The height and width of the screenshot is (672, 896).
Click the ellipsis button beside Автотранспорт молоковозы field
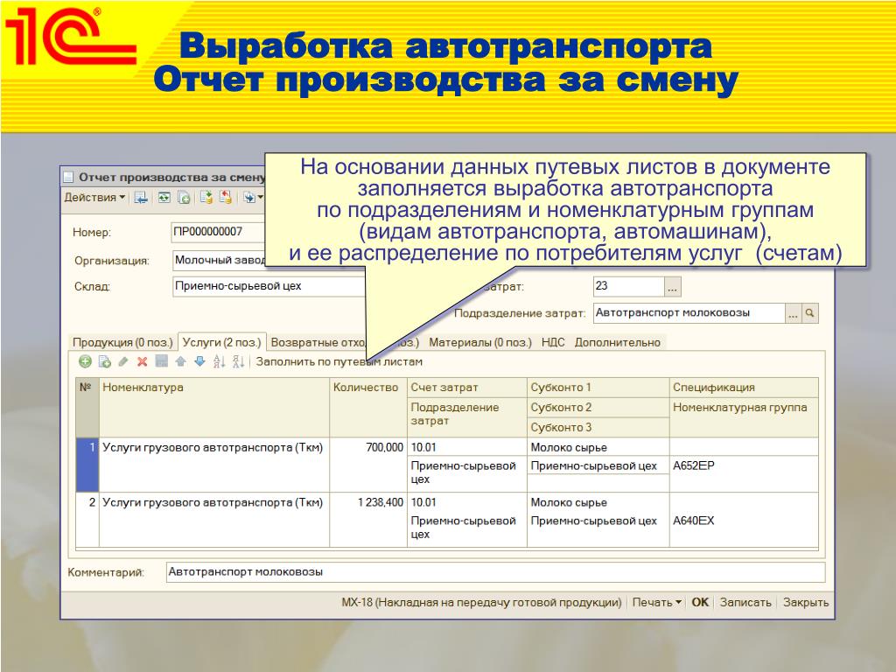click(793, 314)
